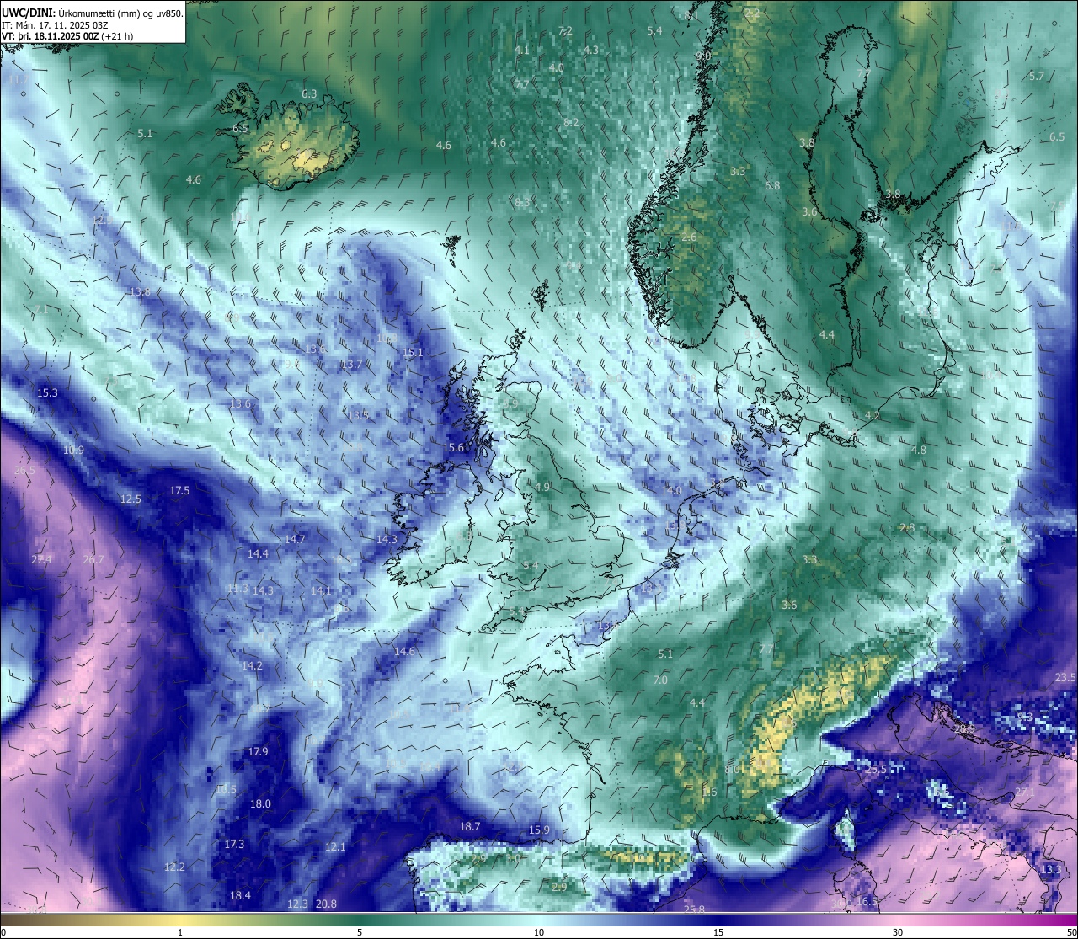Click the 17.5 value label
The image size is (1078, 939).
click(180, 491)
